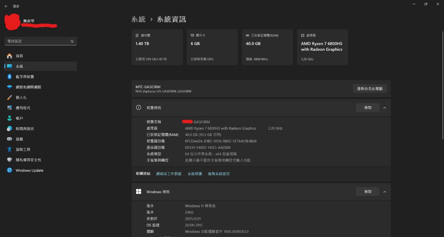
Task: Click the gamepad icon for 遊戲
Action: coord(9,139)
